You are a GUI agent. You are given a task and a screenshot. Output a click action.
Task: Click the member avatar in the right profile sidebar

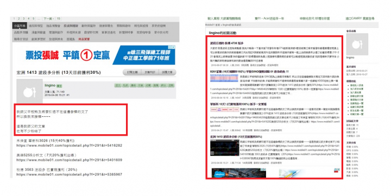[357, 45]
